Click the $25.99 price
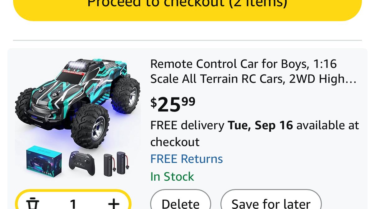375x209 pixels. click(x=173, y=104)
